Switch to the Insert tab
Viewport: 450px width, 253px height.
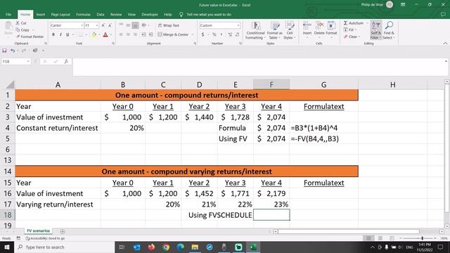(x=41, y=14)
